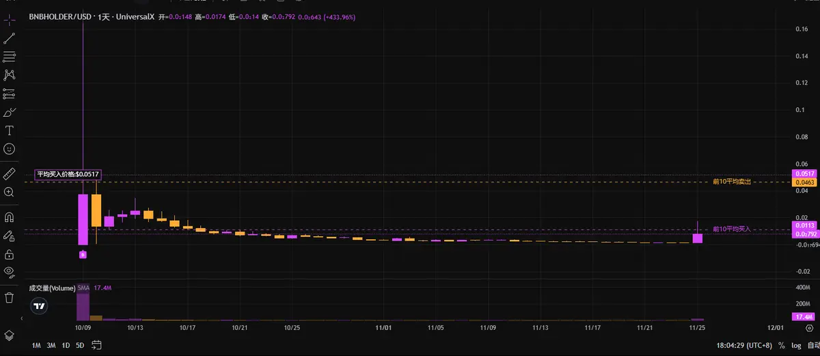
Task: Click the 前10平均卖出 line label
Action: point(732,182)
